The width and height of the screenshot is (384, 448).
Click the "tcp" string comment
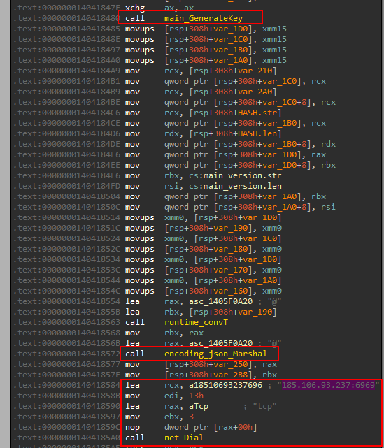264,406
